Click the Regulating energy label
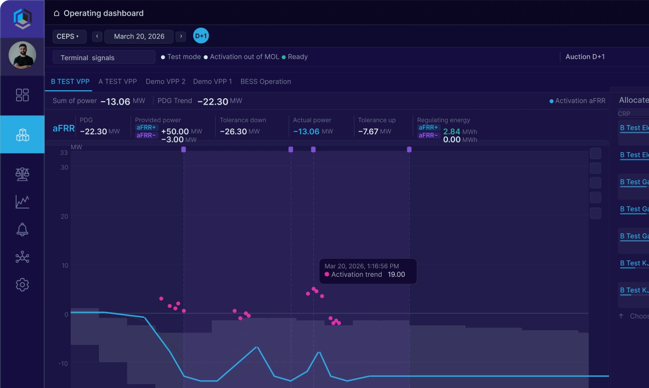649x388 pixels. pos(443,120)
